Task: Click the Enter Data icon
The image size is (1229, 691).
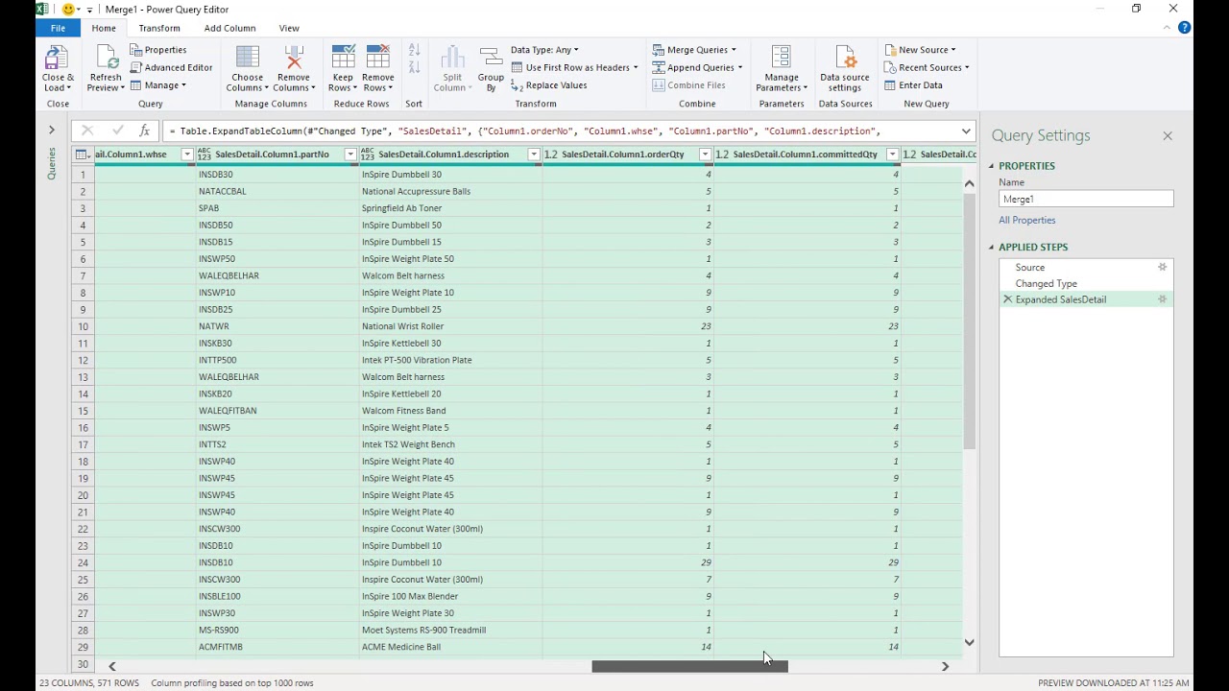Action: 891,85
